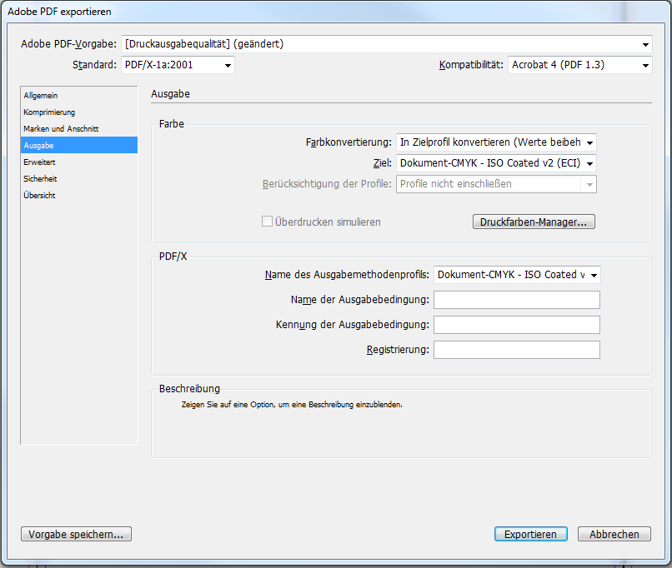Open the Name des Ausgabemethodenprofils dropdown
672x568 pixels.
517,275
